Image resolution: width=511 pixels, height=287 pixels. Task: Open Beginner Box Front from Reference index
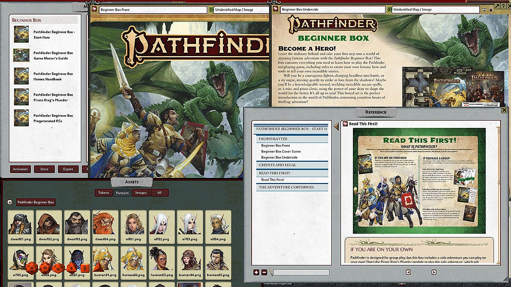pos(275,145)
